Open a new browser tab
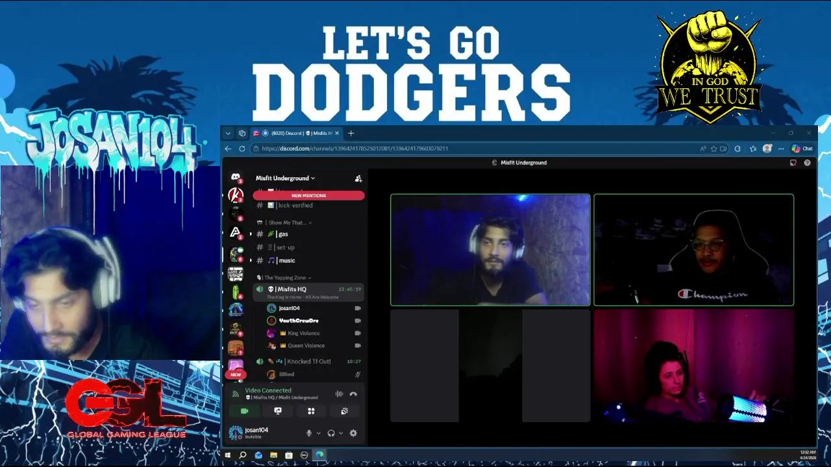831x467 pixels. [x=351, y=133]
